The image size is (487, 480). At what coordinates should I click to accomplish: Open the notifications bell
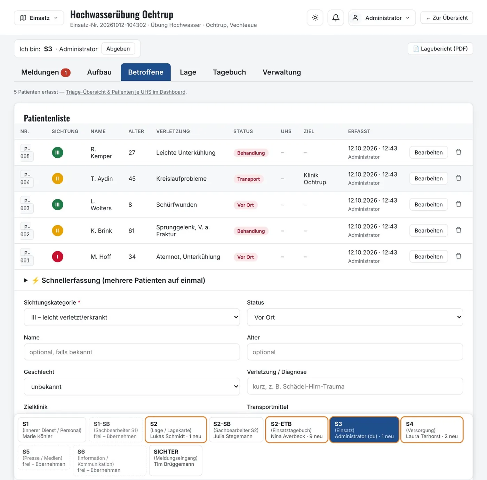coord(336,18)
